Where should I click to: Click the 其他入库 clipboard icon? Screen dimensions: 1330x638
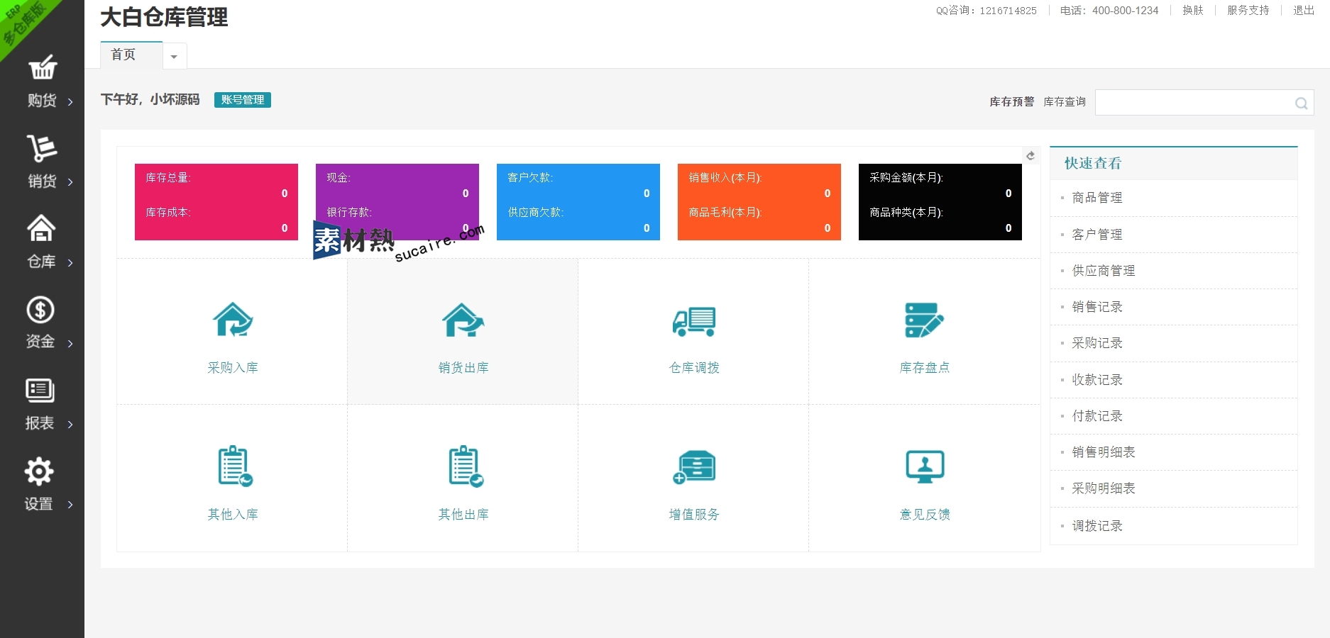235,466
